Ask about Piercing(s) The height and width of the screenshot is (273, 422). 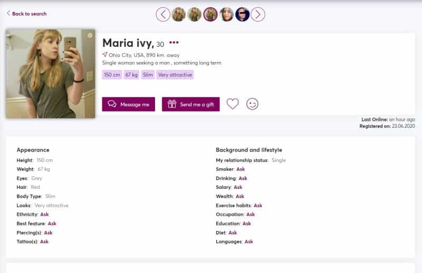[x=48, y=232]
